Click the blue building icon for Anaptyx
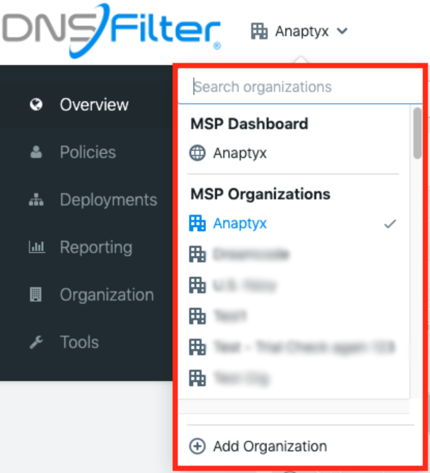Image resolution: width=430 pixels, height=473 pixels. (197, 224)
